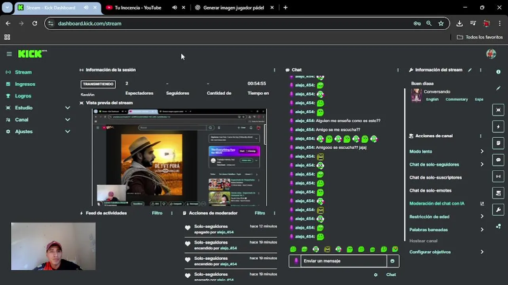
Task: Toggle Chat de solo-suscriptores
Action: 435,177
